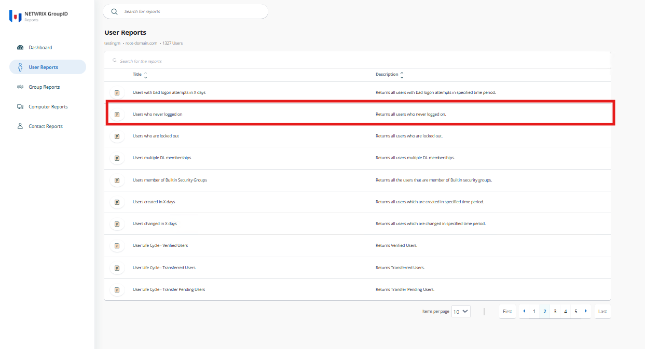The width and height of the screenshot is (645, 349).
Task: Click the Contact Reports person icon
Action: [20, 126]
